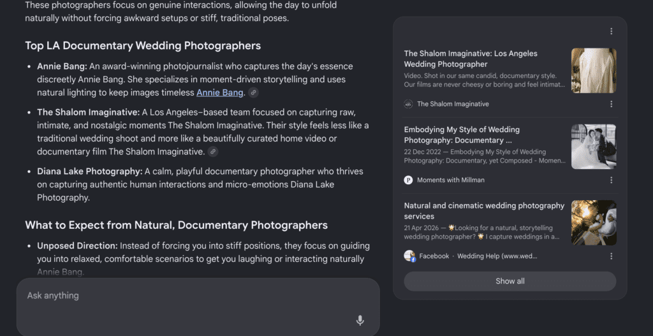Click the bold 'Unposed Direction:' label
The height and width of the screenshot is (336, 653).
77,246
